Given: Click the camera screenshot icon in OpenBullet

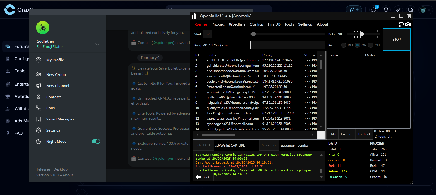Looking at the screenshot, I should (x=408, y=24).
